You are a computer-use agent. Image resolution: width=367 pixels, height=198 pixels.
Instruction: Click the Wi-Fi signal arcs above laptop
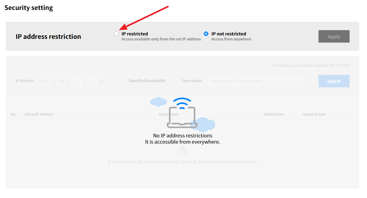click(182, 104)
